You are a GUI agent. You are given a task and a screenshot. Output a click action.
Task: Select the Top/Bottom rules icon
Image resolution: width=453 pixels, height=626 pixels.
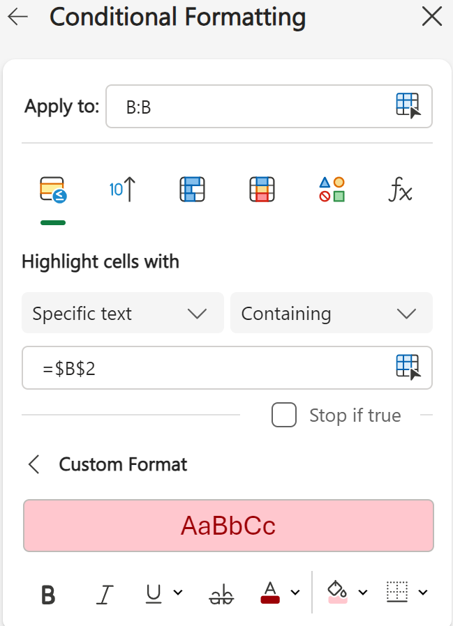click(x=122, y=190)
